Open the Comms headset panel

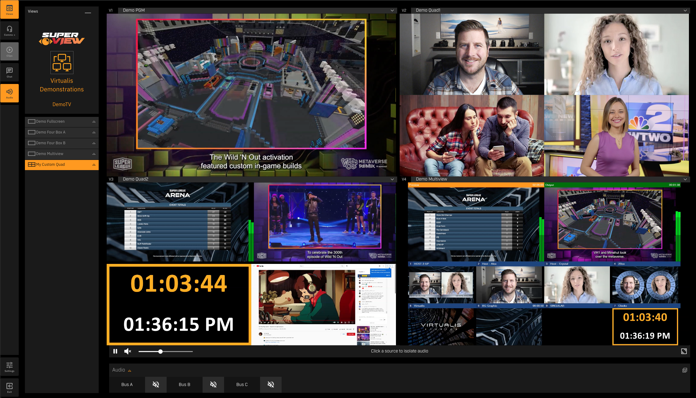click(10, 31)
